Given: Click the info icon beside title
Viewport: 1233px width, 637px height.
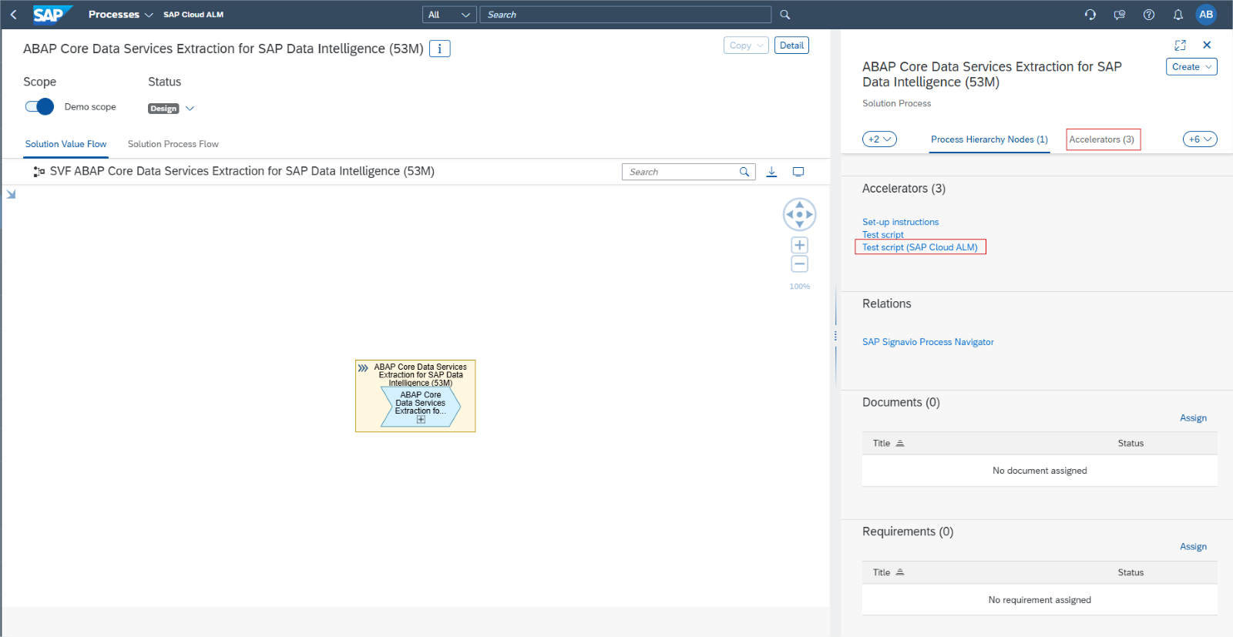Looking at the screenshot, I should point(439,49).
